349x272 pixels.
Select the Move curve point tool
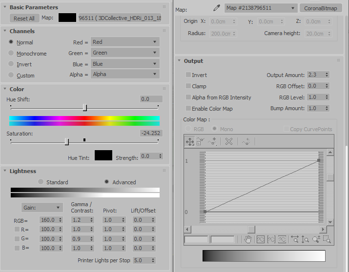pyautogui.click(x=190, y=141)
